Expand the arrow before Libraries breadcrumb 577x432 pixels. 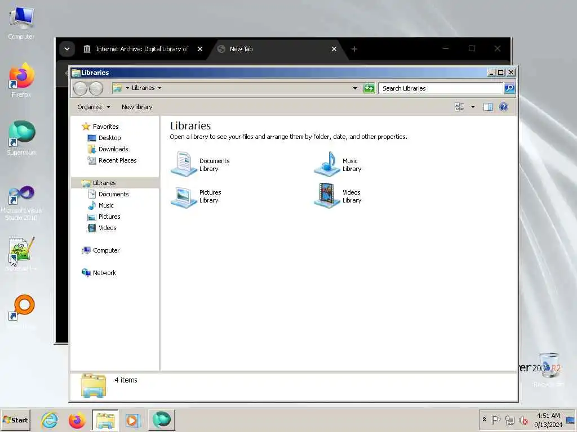127,88
